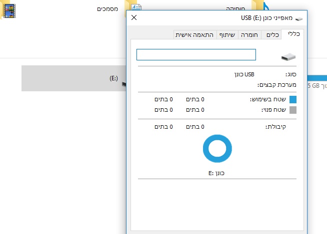327x234 pixels.
Task: Click the small drive icon in the title bar
Action: (x=299, y=19)
